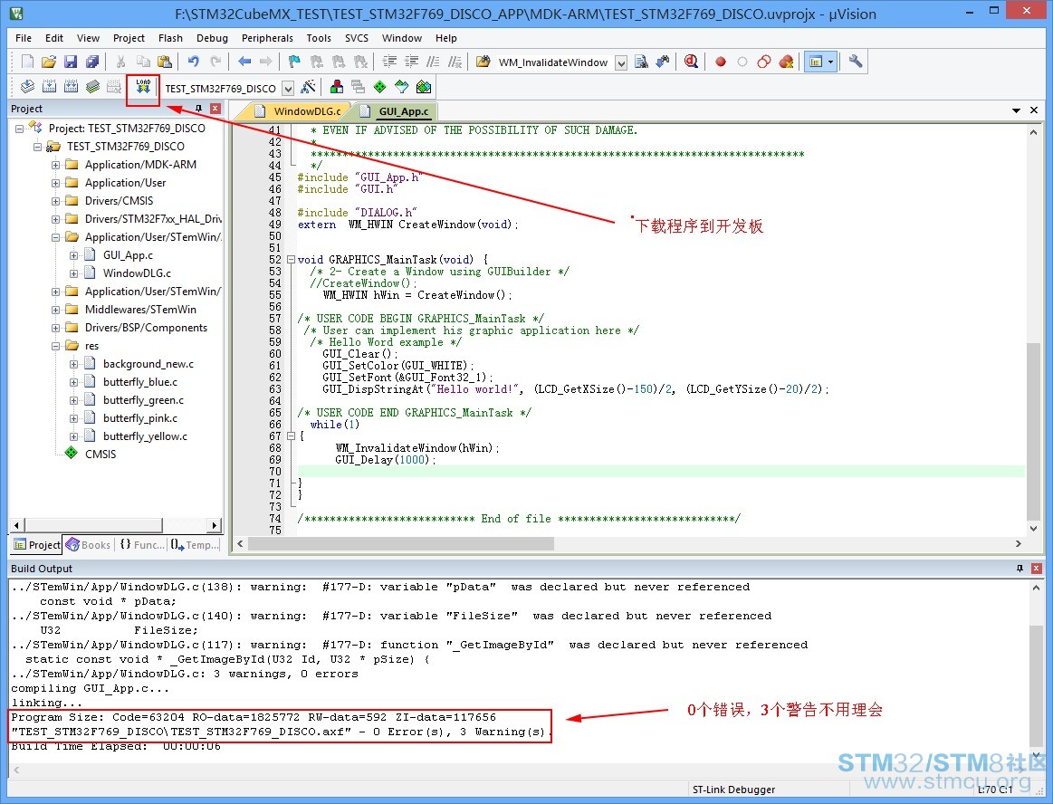Launch the Pack Installer icon
Viewport: 1053px width, 804px height.
pyautogui.click(x=424, y=87)
